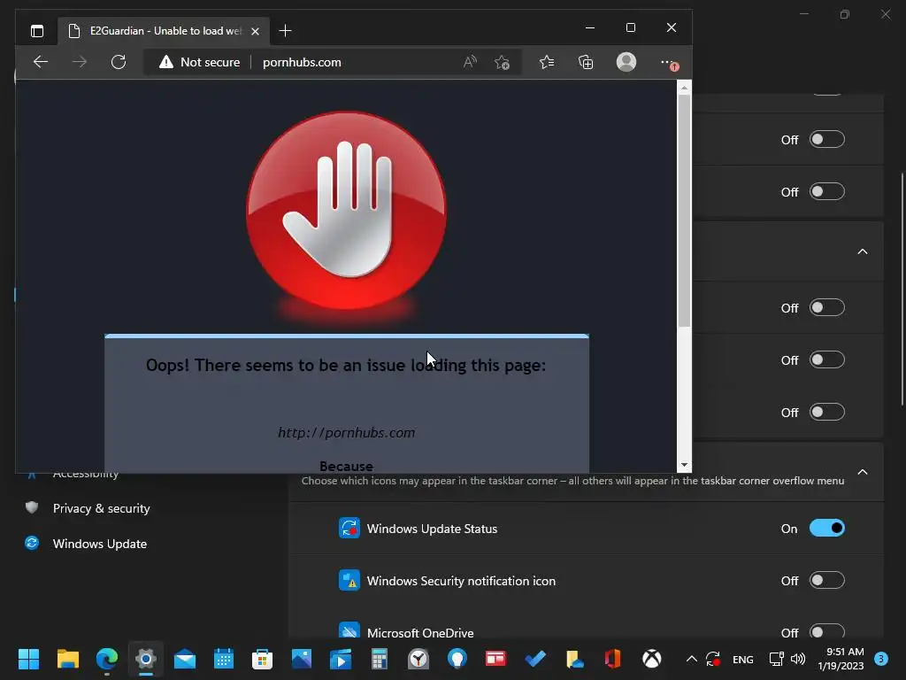The height and width of the screenshot is (680, 906).
Task: Open Edge Settings and more menu
Action: pyautogui.click(x=668, y=63)
